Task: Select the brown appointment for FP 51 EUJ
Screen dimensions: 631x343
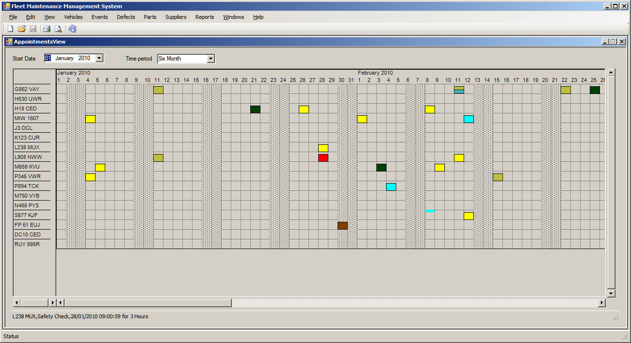Action: click(342, 226)
